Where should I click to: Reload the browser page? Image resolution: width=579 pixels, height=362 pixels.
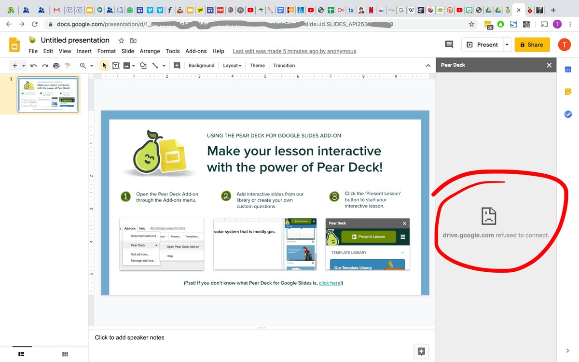click(35, 24)
